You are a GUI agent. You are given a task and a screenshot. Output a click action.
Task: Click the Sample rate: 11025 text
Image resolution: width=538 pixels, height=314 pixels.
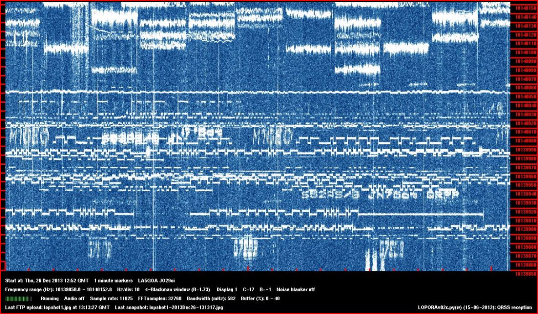click(x=111, y=298)
